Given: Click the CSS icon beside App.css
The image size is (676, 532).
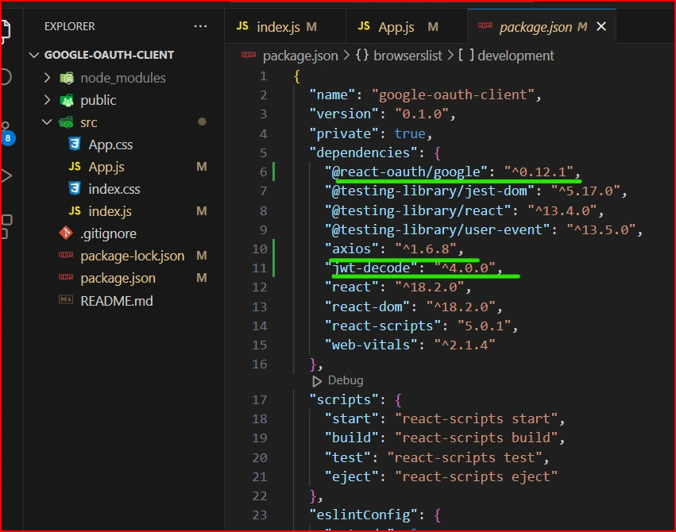Looking at the screenshot, I should [x=75, y=144].
